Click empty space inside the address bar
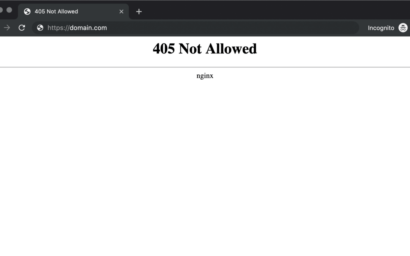Viewport: 410px width, 256px height. tap(228, 28)
